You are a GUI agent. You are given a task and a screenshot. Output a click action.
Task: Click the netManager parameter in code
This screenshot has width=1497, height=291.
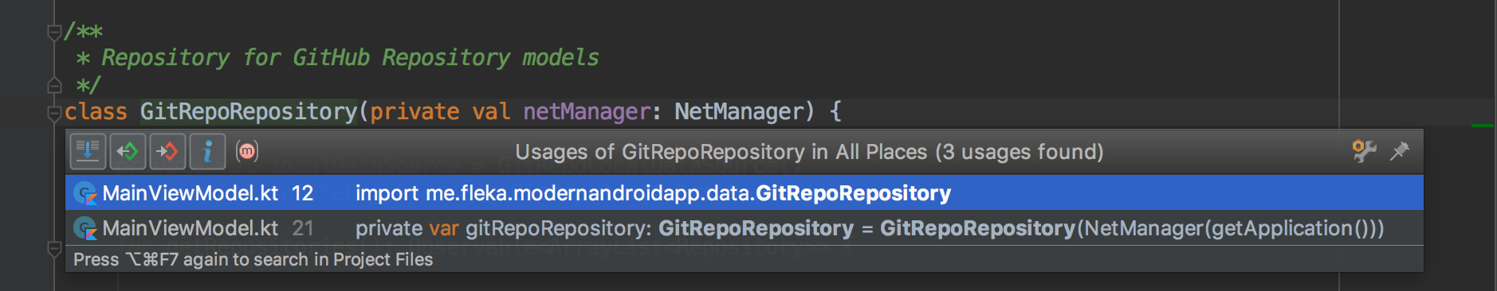click(x=587, y=111)
